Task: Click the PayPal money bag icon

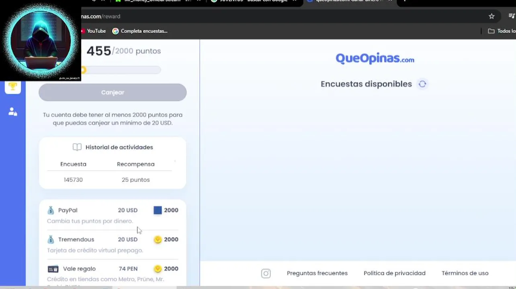Action: (51, 210)
